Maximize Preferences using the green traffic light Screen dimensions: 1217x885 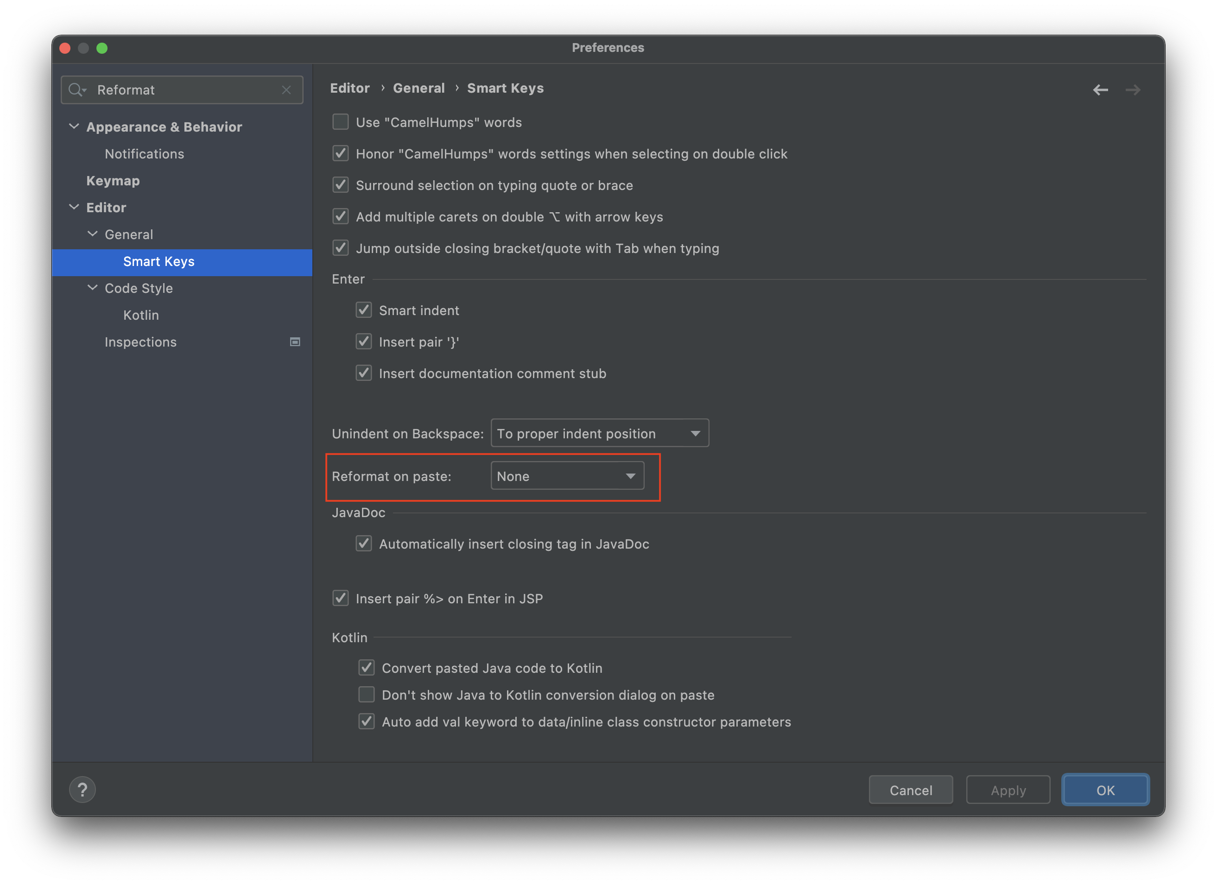pos(102,48)
